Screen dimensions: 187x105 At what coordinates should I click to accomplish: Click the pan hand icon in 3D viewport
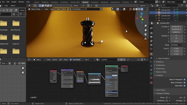145,30
